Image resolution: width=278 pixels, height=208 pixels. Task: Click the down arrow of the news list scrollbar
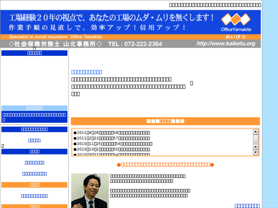[255, 152]
